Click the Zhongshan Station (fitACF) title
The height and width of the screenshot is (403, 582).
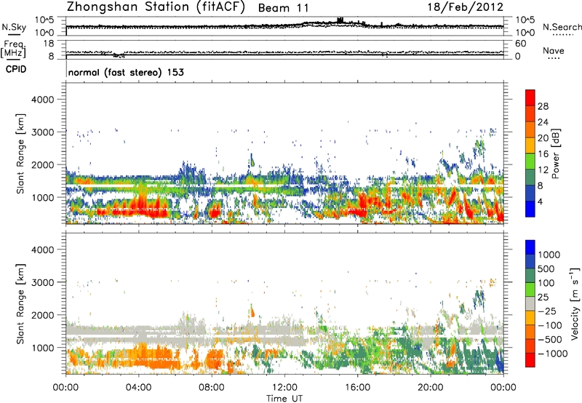156,7
